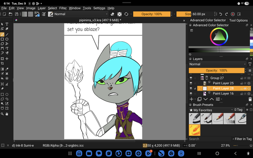Move layer down in the stack
Image resolution: width=253 pixels, height=158 pixels.
point(205,99)
